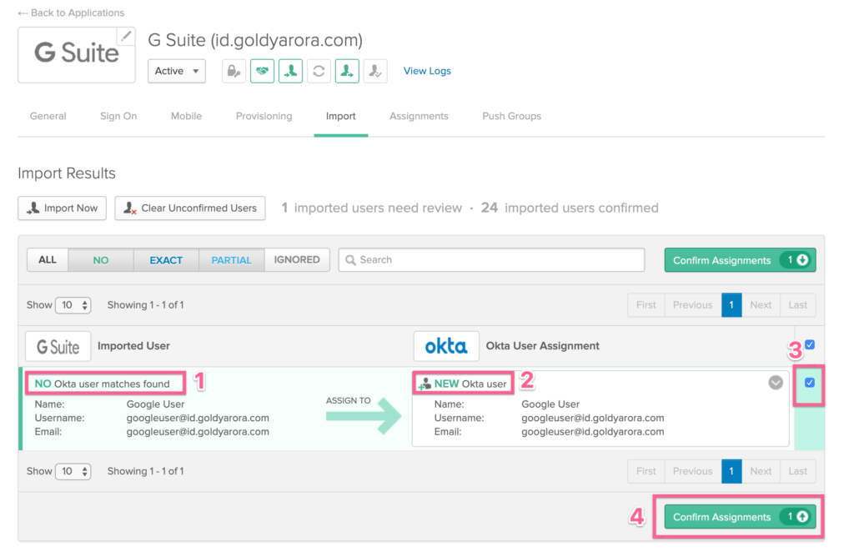Click Last in the bottom pagination
859x552 pixels.
tap(797, 471)
